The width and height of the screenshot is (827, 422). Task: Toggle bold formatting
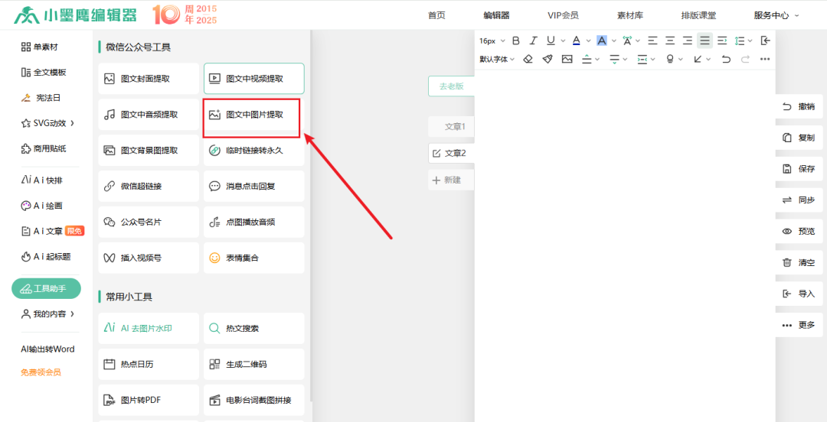point(516,41)
